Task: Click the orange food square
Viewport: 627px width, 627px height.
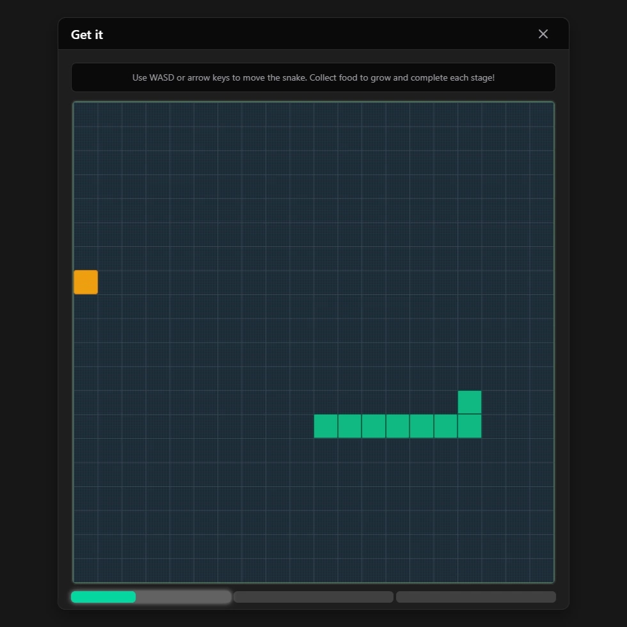Action: click(x=86, y=282)
